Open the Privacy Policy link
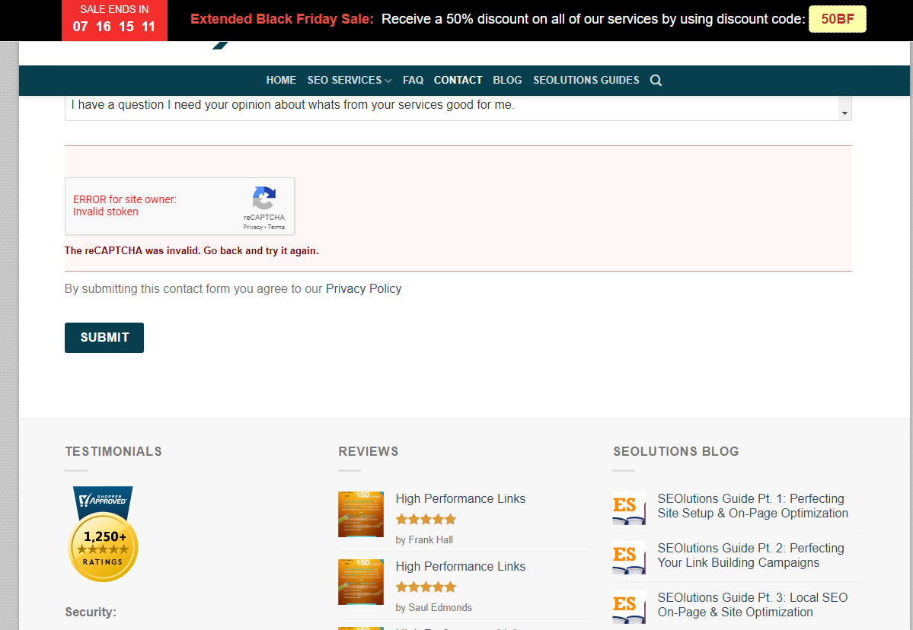 [363, 288]
